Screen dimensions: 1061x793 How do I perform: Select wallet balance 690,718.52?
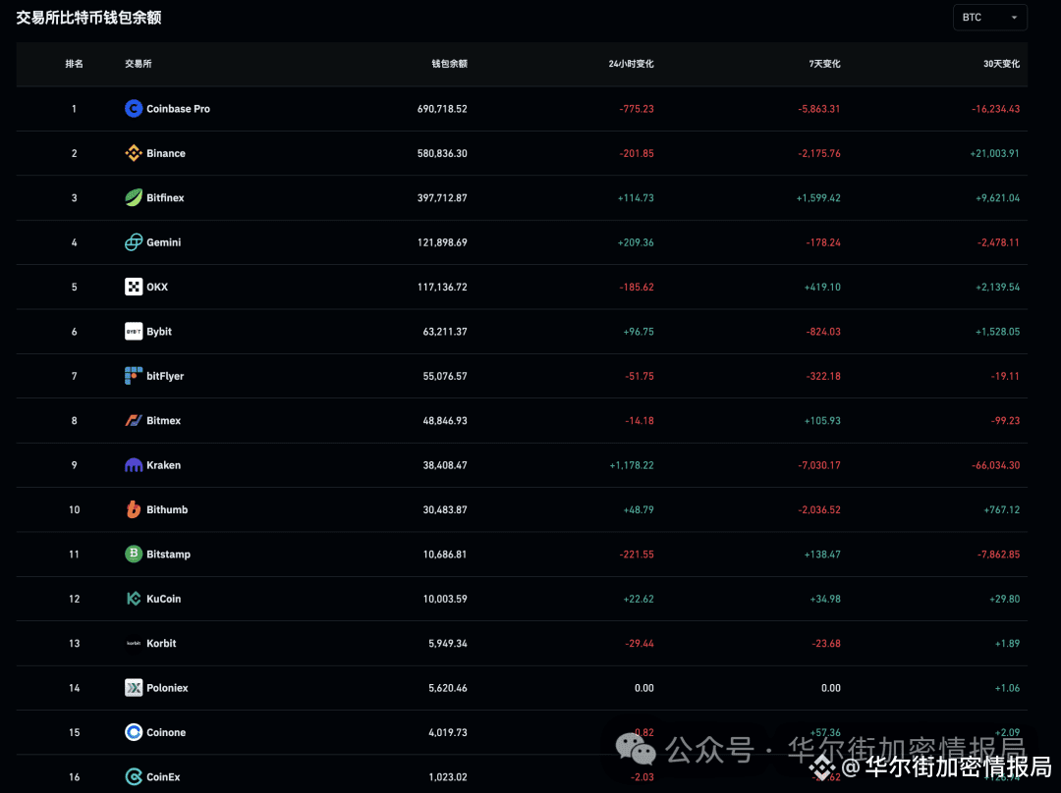(x=442, y=109)
